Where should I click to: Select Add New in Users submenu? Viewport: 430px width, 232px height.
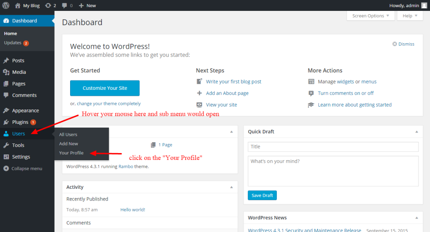click(x=68, y=143)
